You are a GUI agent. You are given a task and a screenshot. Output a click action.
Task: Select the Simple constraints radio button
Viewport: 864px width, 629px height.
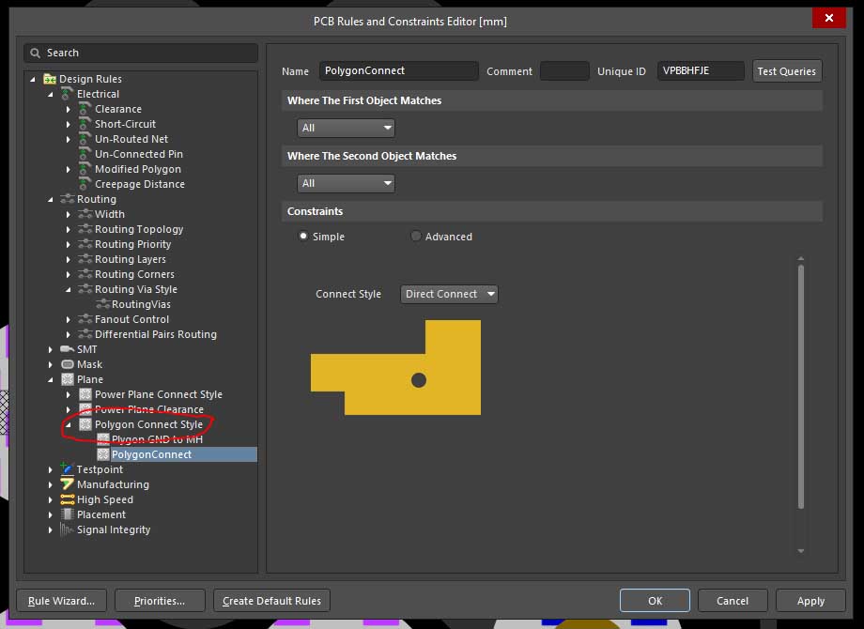(x=303, y=237)
